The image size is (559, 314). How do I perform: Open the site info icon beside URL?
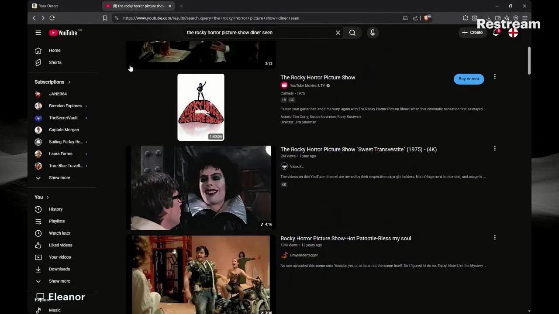point(116,18)
